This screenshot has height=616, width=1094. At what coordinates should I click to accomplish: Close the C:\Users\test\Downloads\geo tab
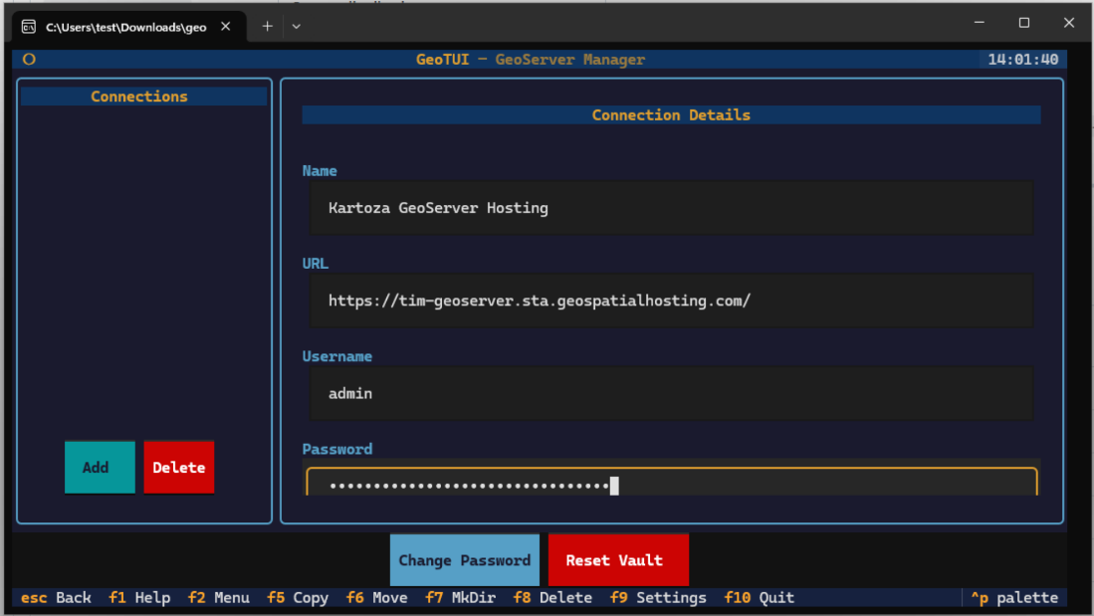[225, 27]
